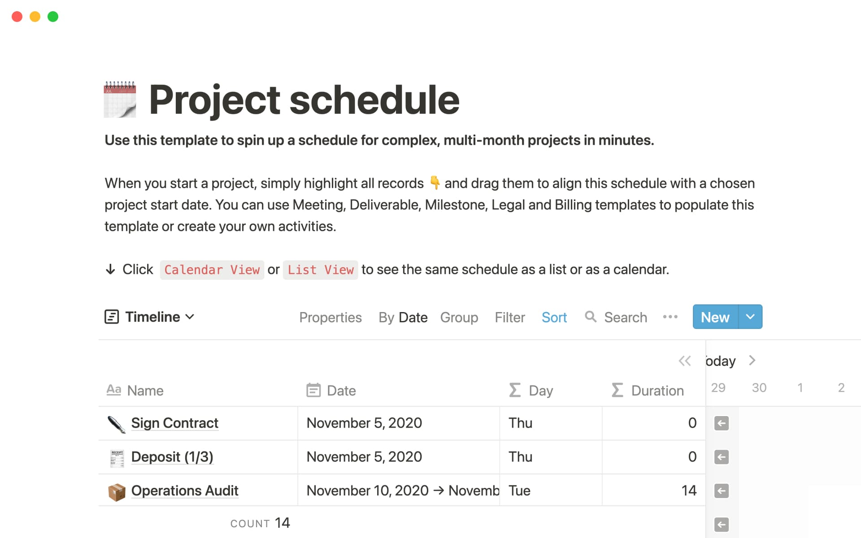Click the Σ icon on the Day column
This screenshot has height=538, width=861.
pyautogui.click(x=514, y=390)
